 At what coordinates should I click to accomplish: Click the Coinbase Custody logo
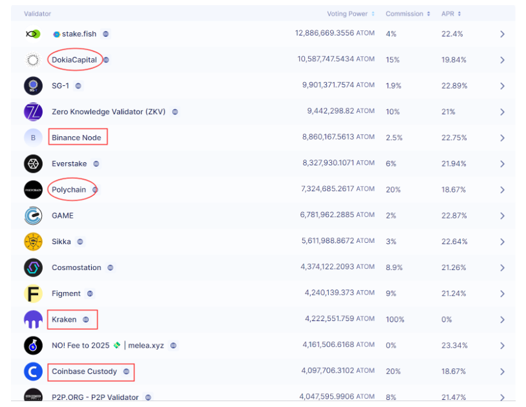coord(33,371)
